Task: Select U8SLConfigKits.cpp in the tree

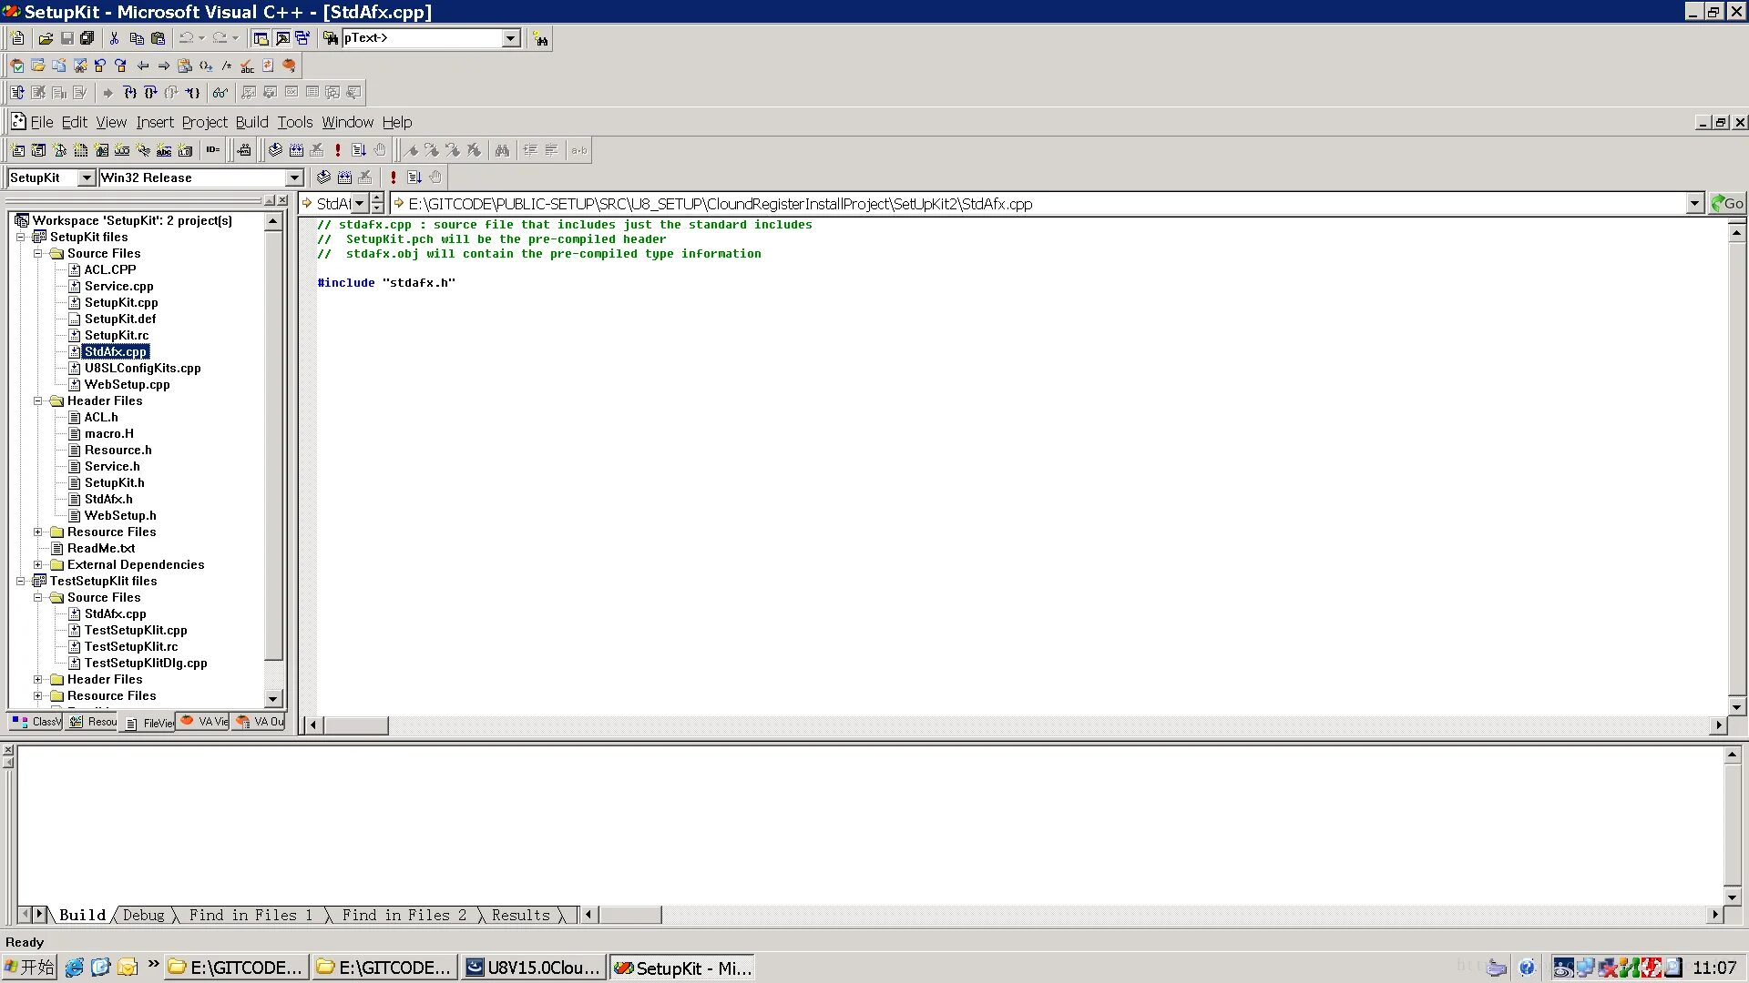Action: tap(142, 368)
